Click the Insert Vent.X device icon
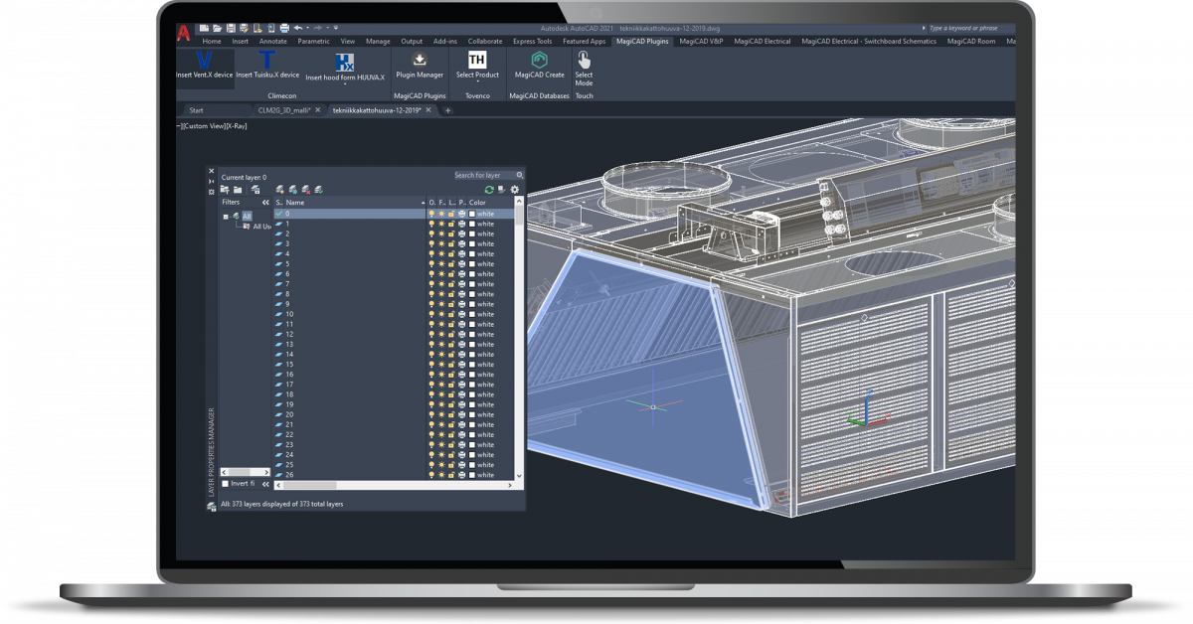 coord(205,61)
